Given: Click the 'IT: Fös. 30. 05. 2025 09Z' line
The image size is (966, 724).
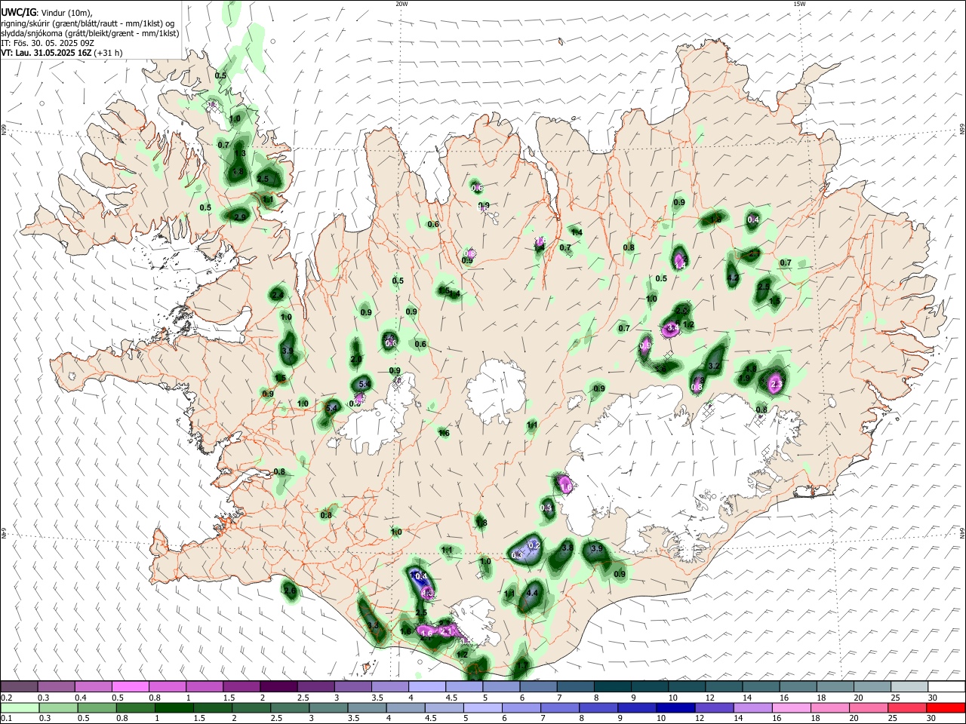Looking at the screenshot, I should [47, 43].
